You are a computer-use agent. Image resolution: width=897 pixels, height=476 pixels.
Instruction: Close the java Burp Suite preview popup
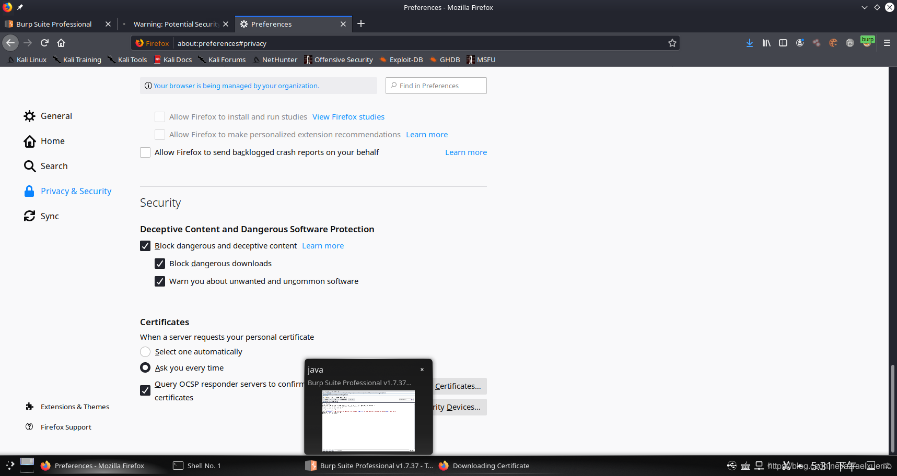(422, 370)
